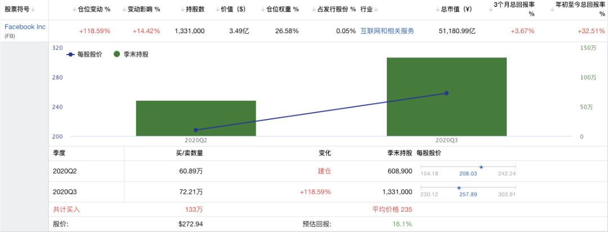This screenshot has height=232, width=608.
Task: Click the 2020Q2 price range marker 208.03
Action: click(x=481, y=167)
